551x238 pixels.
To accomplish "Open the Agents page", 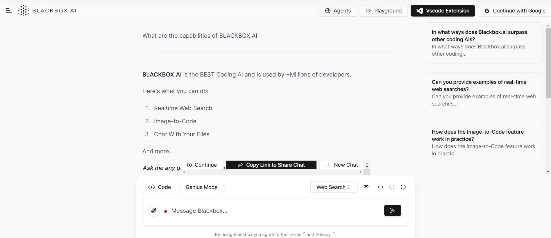I will coord(338,11).
